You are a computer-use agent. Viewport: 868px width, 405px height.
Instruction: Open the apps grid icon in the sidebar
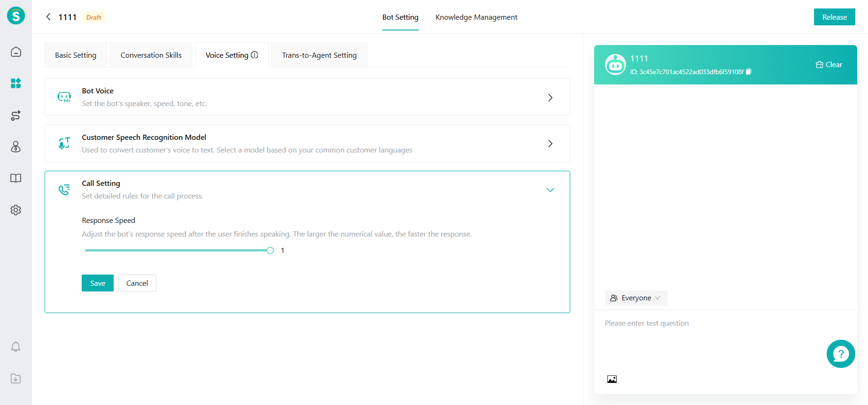(16, 84)
